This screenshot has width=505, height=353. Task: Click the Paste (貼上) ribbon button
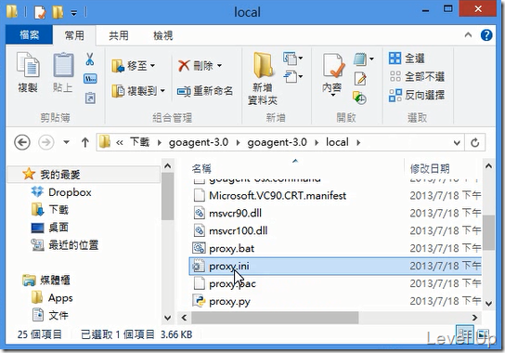coord(63,72)
